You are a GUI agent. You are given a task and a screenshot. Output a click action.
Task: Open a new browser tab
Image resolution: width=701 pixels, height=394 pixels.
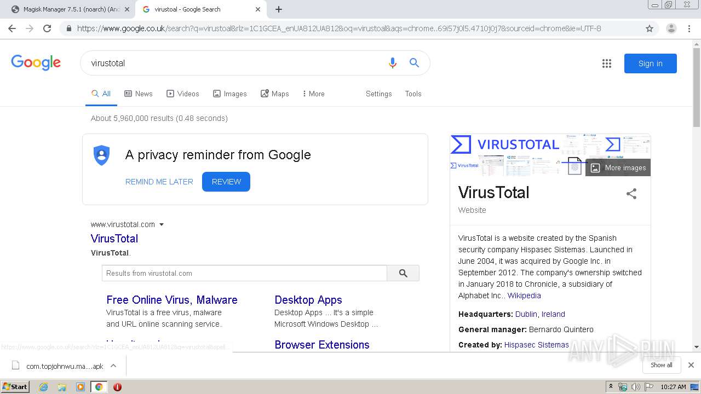coord(279,9)
